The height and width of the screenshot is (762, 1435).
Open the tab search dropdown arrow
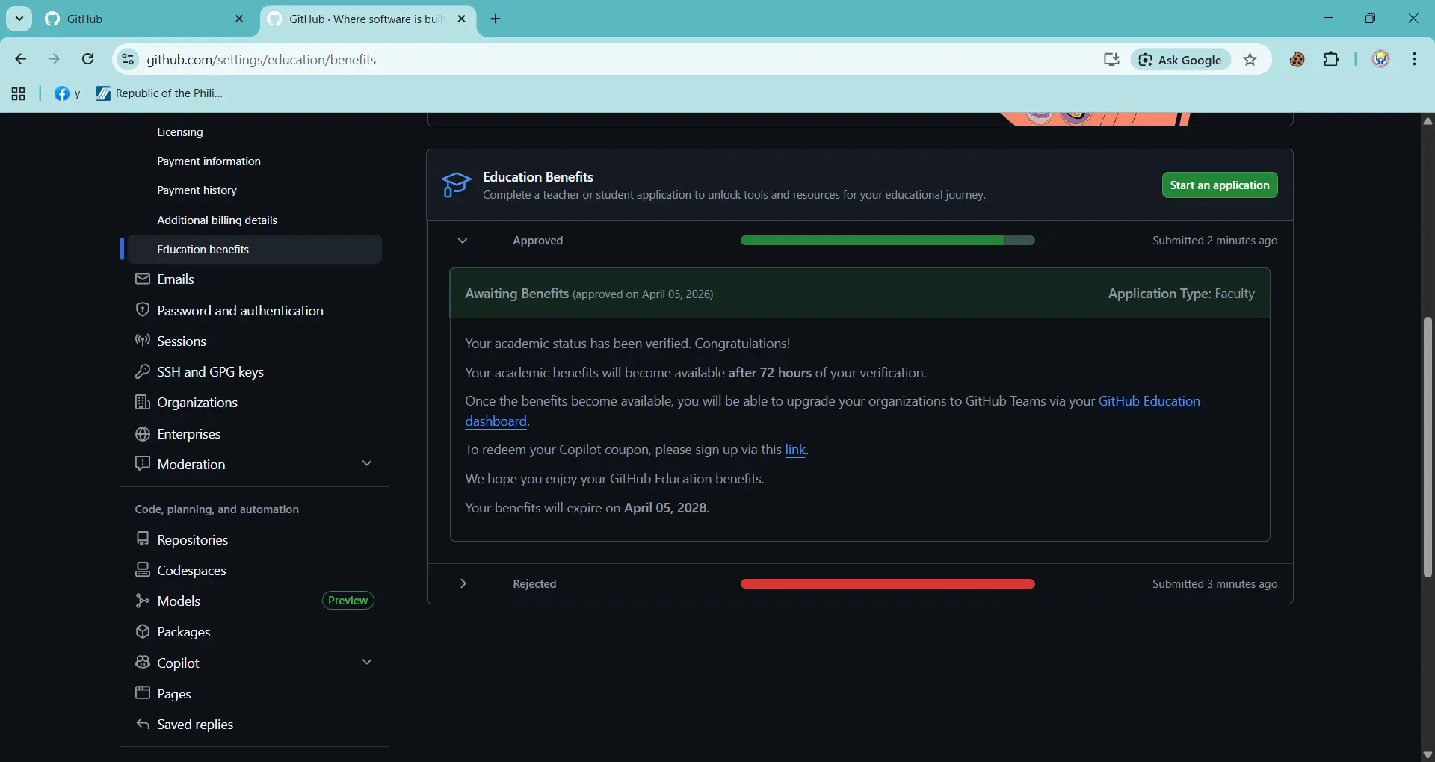click(x=19, y=19)
